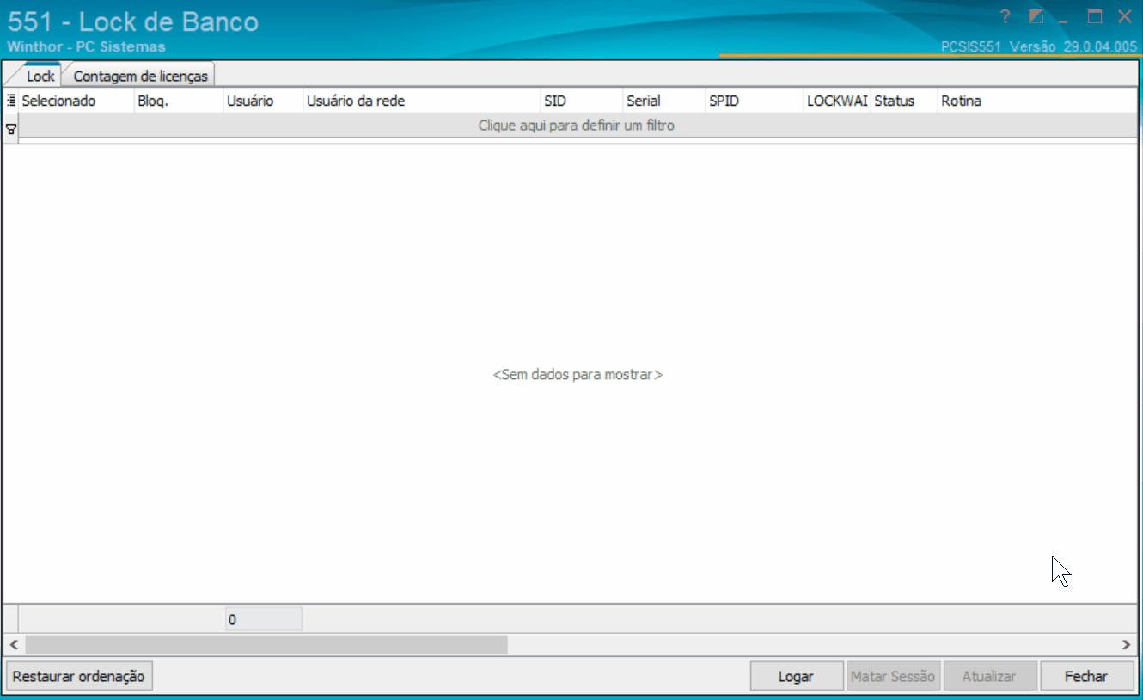Open the help question mark icon

pyautogui.click(x=1005, y=17)
